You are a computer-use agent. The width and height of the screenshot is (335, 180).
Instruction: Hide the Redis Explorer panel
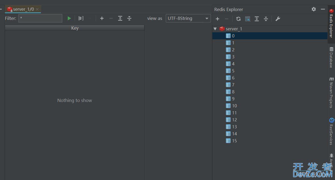(x=323, y=9)
